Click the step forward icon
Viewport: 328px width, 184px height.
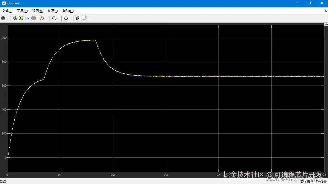click(x=27, y=18)
